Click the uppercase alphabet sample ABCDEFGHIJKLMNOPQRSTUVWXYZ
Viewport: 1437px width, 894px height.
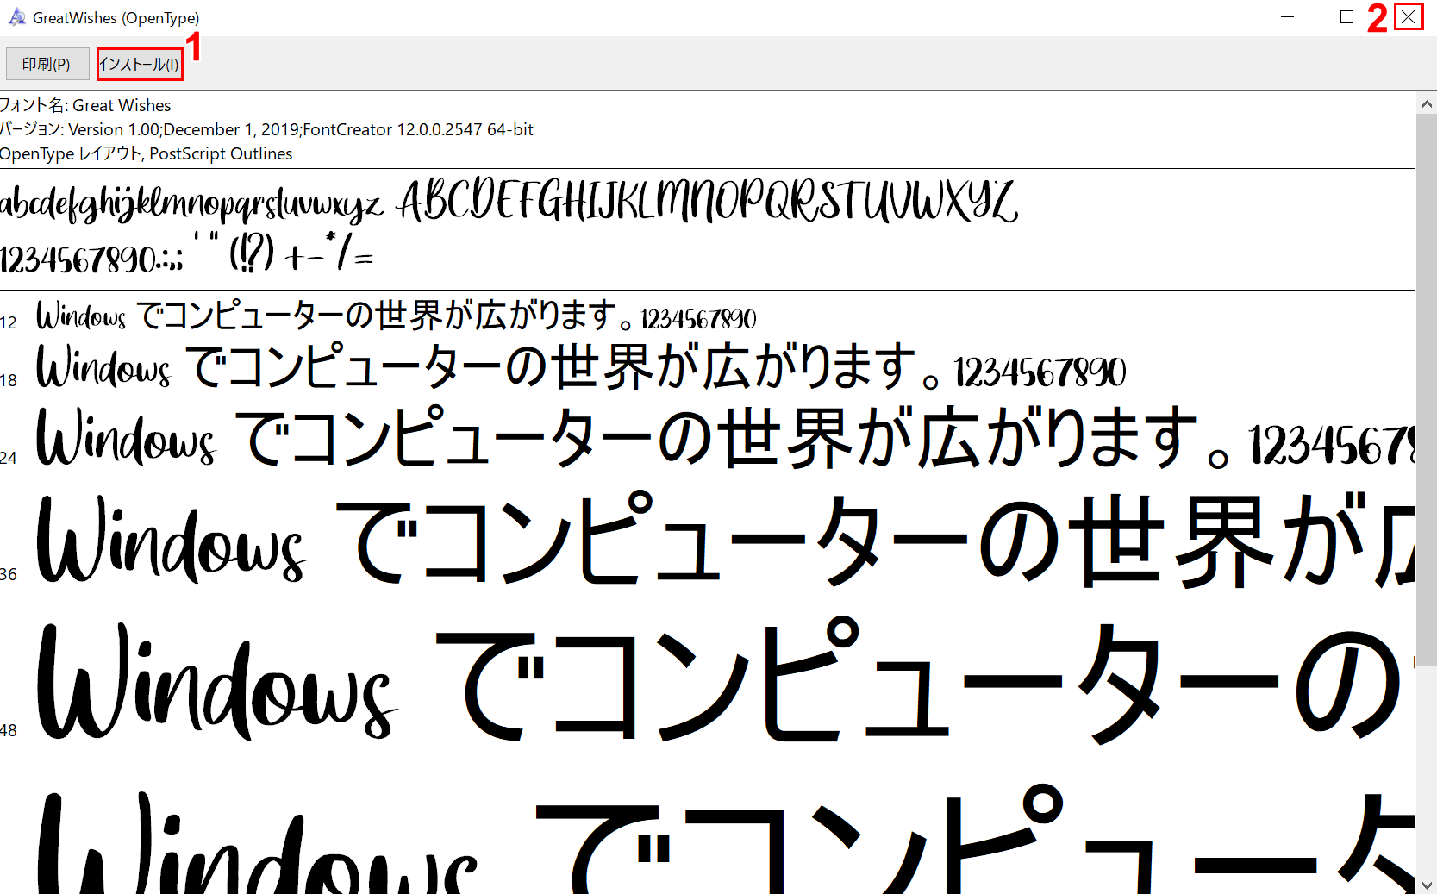pyautogui.click(x=707, y=201)
